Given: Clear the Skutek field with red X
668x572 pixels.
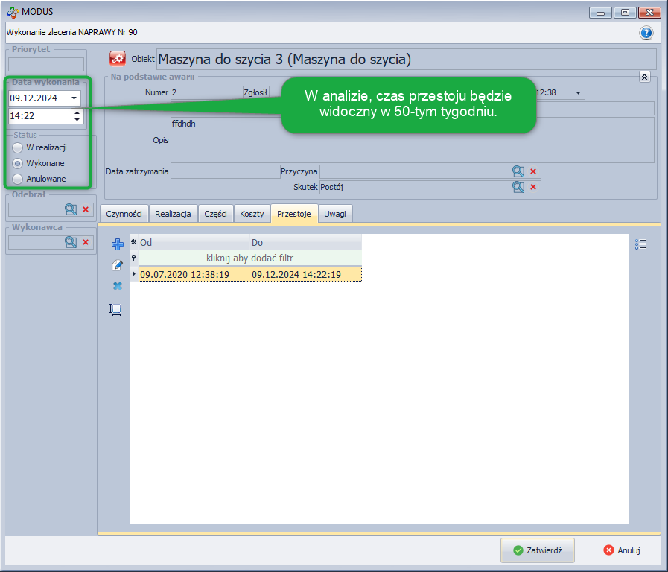Looking at the screenshot, I should (533, 187).
